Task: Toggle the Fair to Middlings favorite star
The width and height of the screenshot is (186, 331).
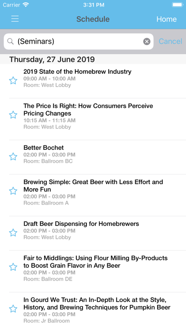Action: pos(13,267)
